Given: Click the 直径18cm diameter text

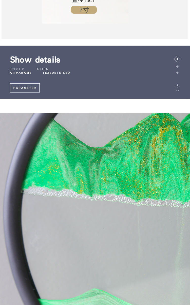Looking at the screenshot, I should 84,1.
